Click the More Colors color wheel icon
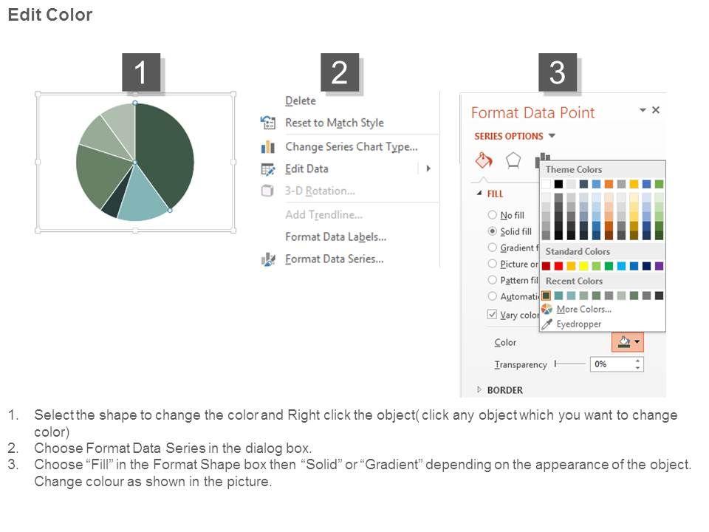Screen dimensions: 709x532 click(x=547, y=310)
